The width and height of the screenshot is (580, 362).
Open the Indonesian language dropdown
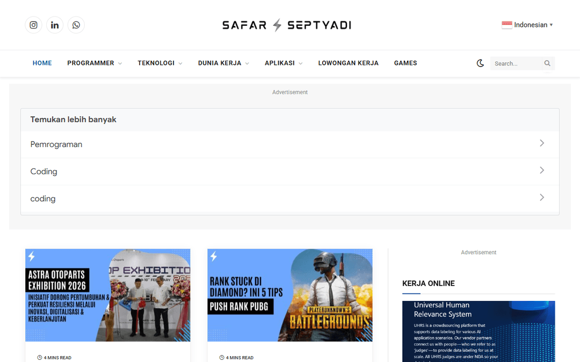[x=527, y=25]
